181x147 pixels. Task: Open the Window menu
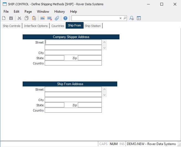(43, 12)
